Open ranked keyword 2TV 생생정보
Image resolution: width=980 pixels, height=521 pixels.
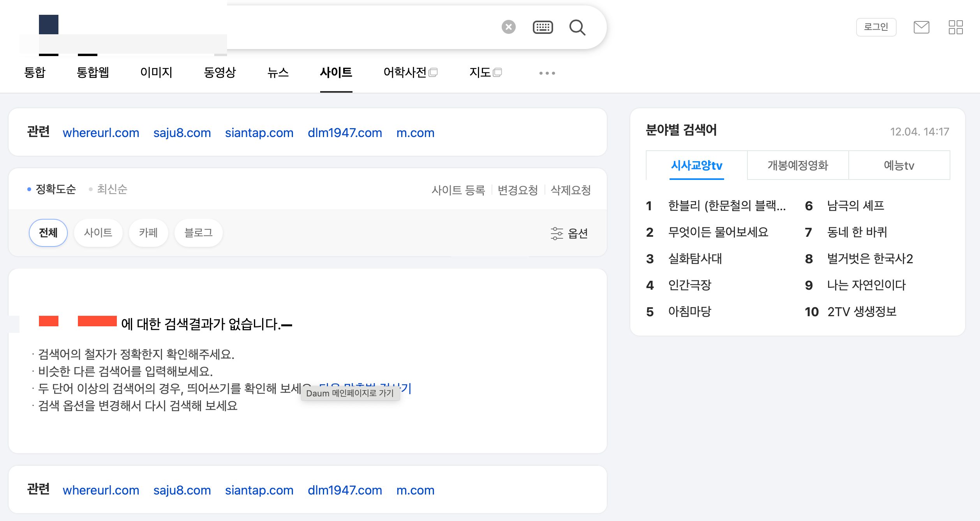[x=862, y=312]
